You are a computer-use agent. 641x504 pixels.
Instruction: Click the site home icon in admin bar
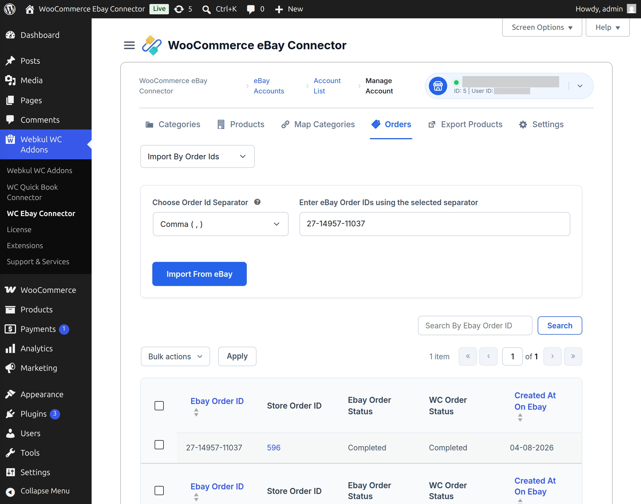click(x=29, y=9)
